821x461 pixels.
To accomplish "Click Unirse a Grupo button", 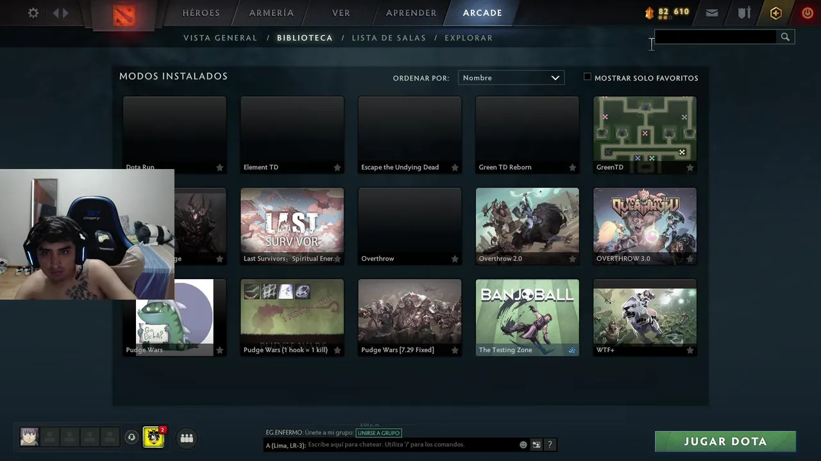I will click(378, 433).
